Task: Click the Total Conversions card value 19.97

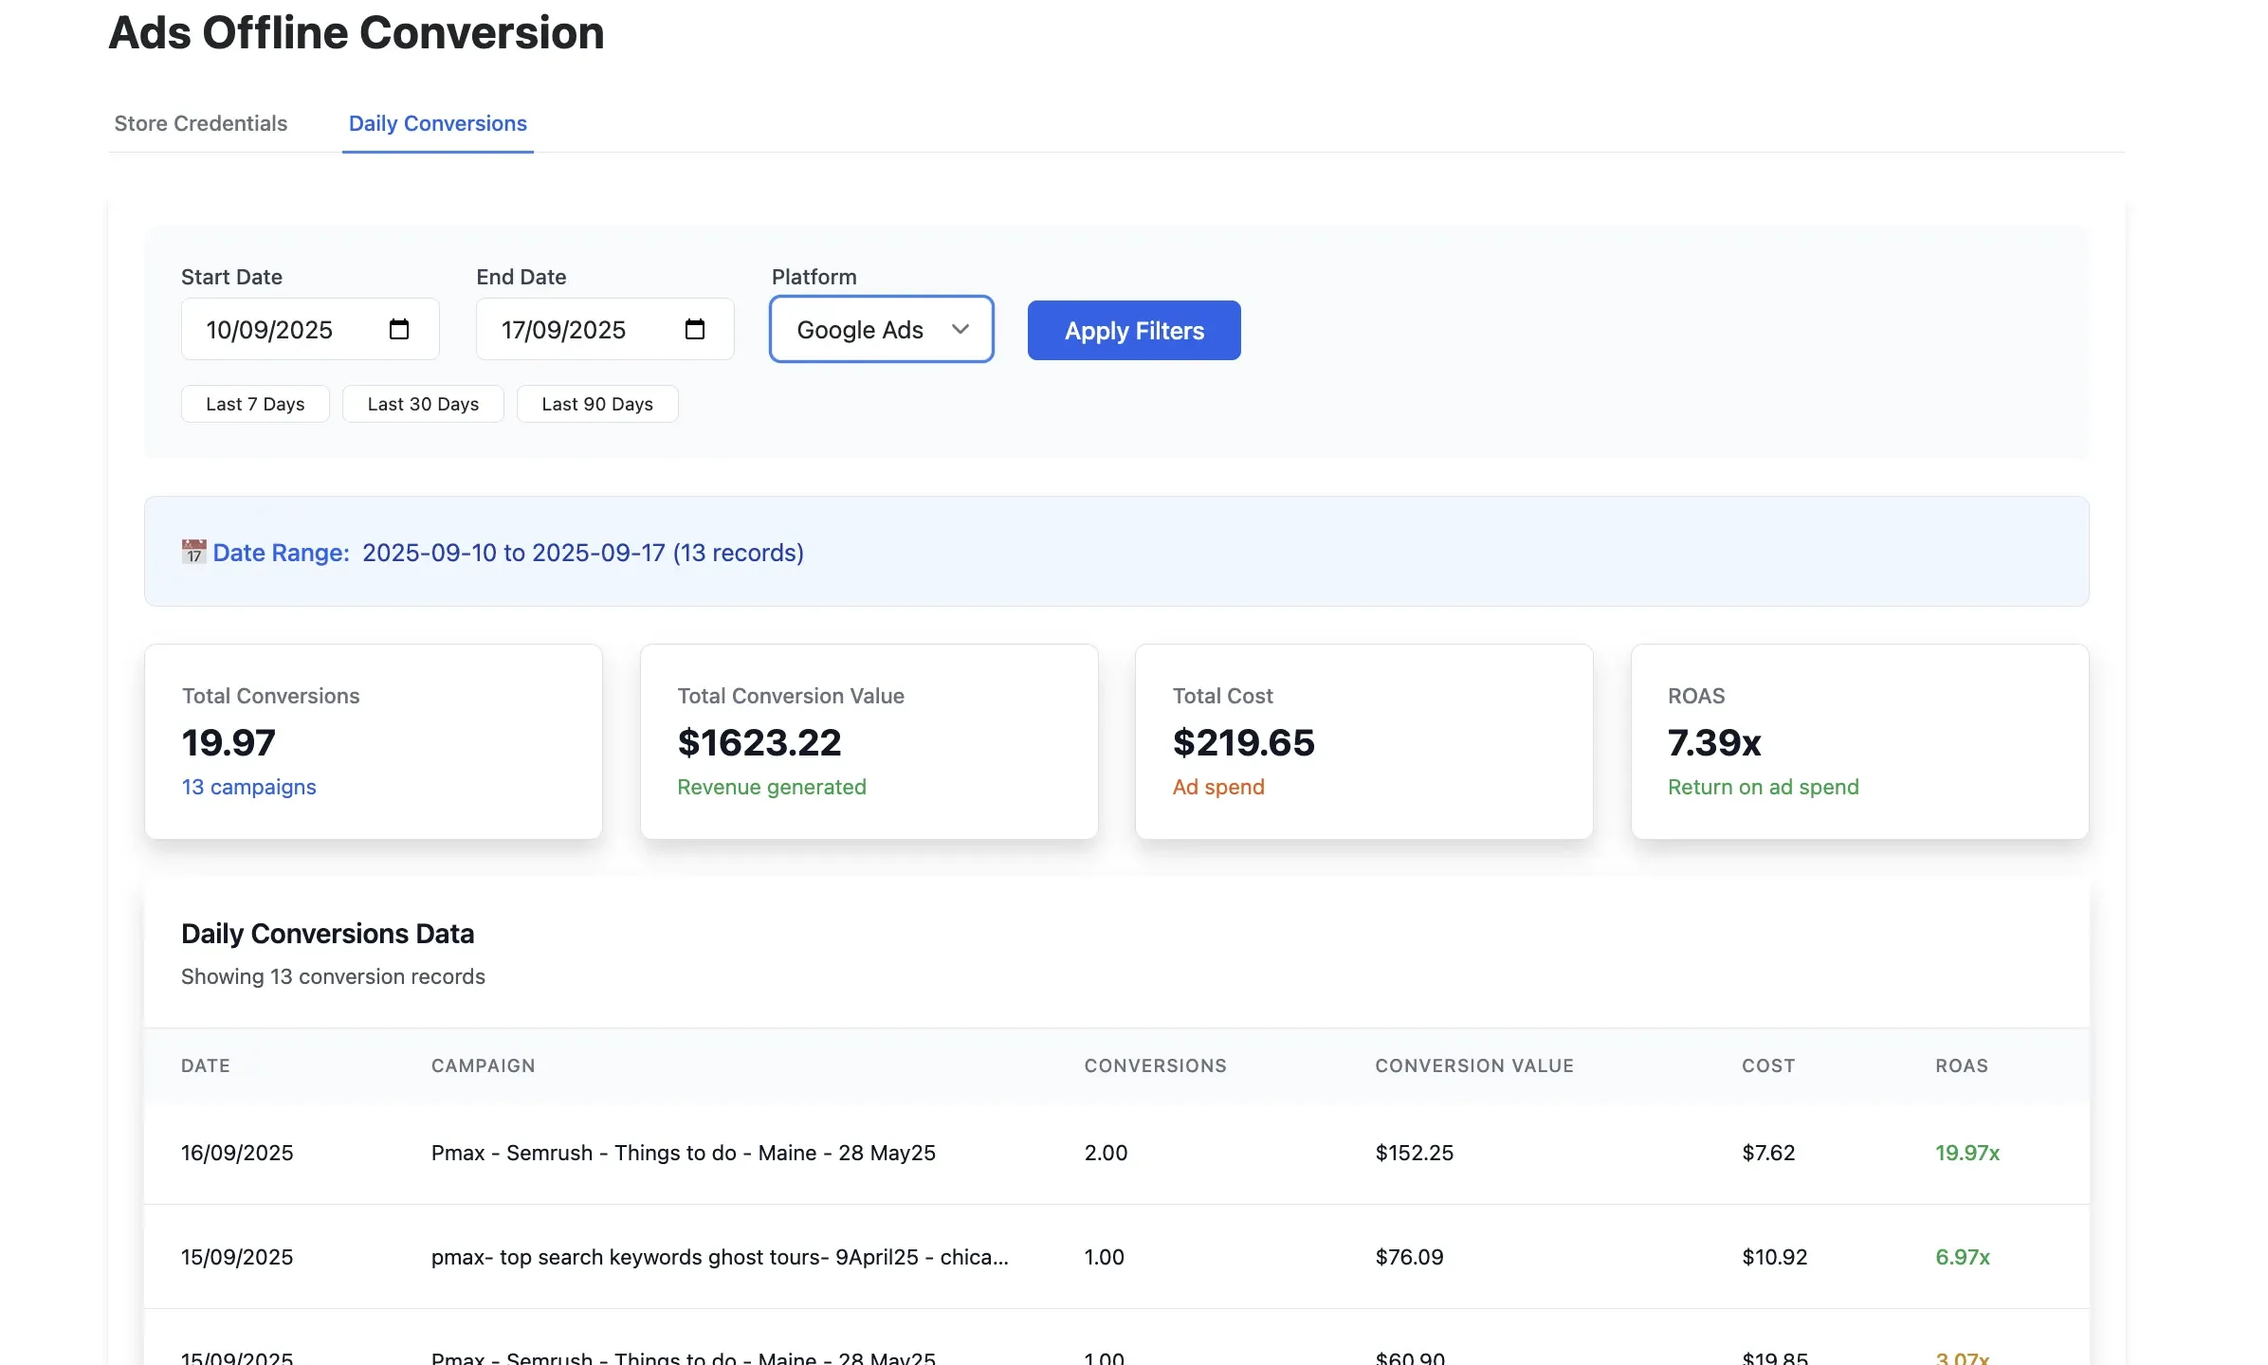Action: 229,742
